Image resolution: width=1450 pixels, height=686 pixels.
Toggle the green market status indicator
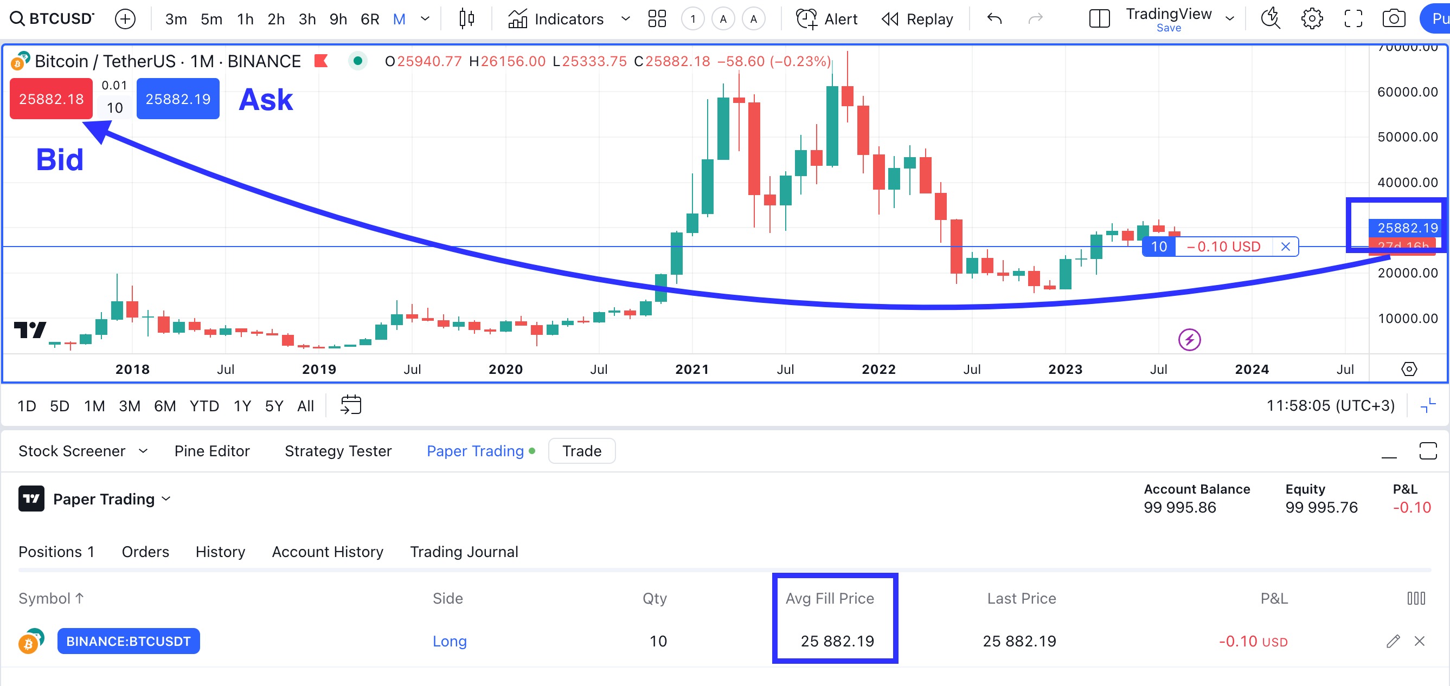point(357,61)
